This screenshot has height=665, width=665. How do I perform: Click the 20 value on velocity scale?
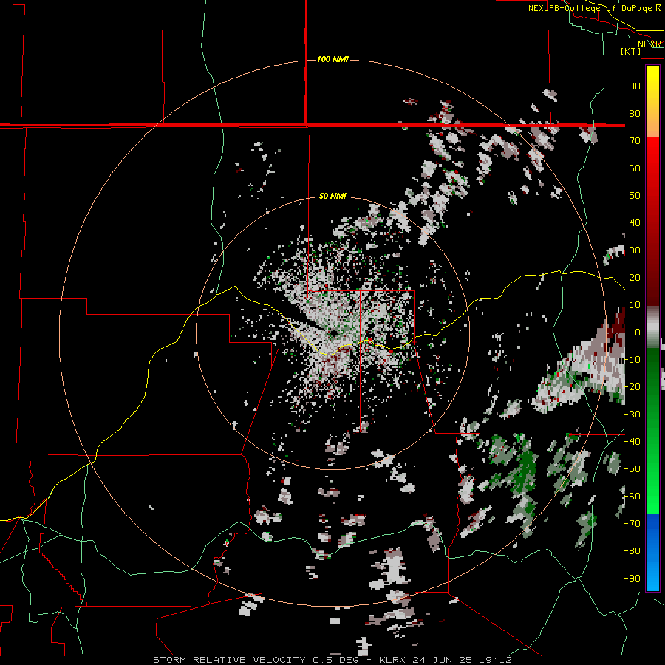point(635,277)
